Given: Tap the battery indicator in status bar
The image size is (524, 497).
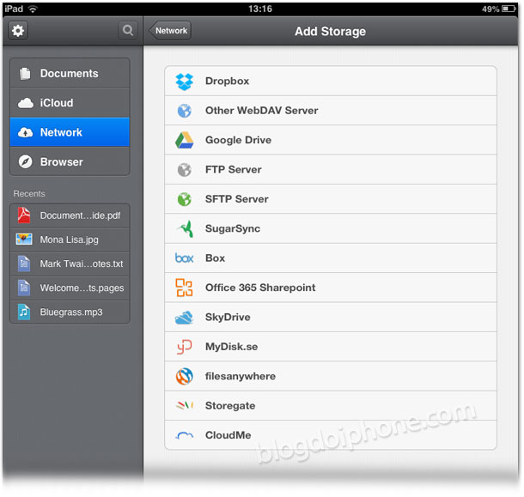Looking at the screenshot, I should pyautogui.click(x=509, y=9).
